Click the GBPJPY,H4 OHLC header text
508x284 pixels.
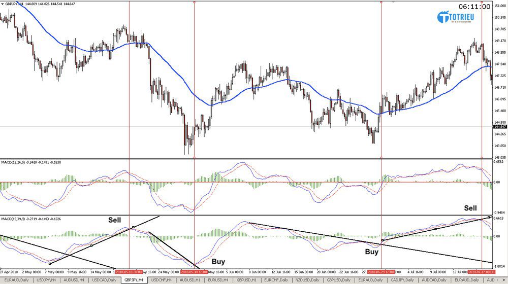[40, 4]
